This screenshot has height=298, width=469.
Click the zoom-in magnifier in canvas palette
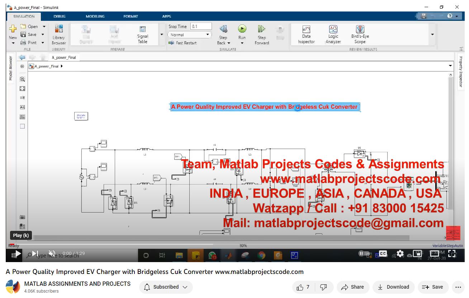(22, 79)
